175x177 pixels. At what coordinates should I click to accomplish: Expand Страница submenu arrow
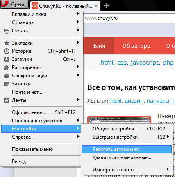pyautogui.click(x=78, y=22)
